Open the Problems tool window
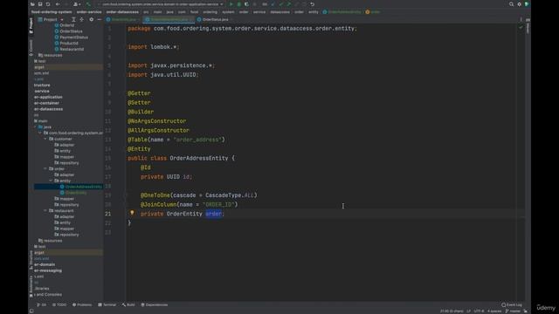The height and width of the screenshot is (314, 559). click(82, 304)
